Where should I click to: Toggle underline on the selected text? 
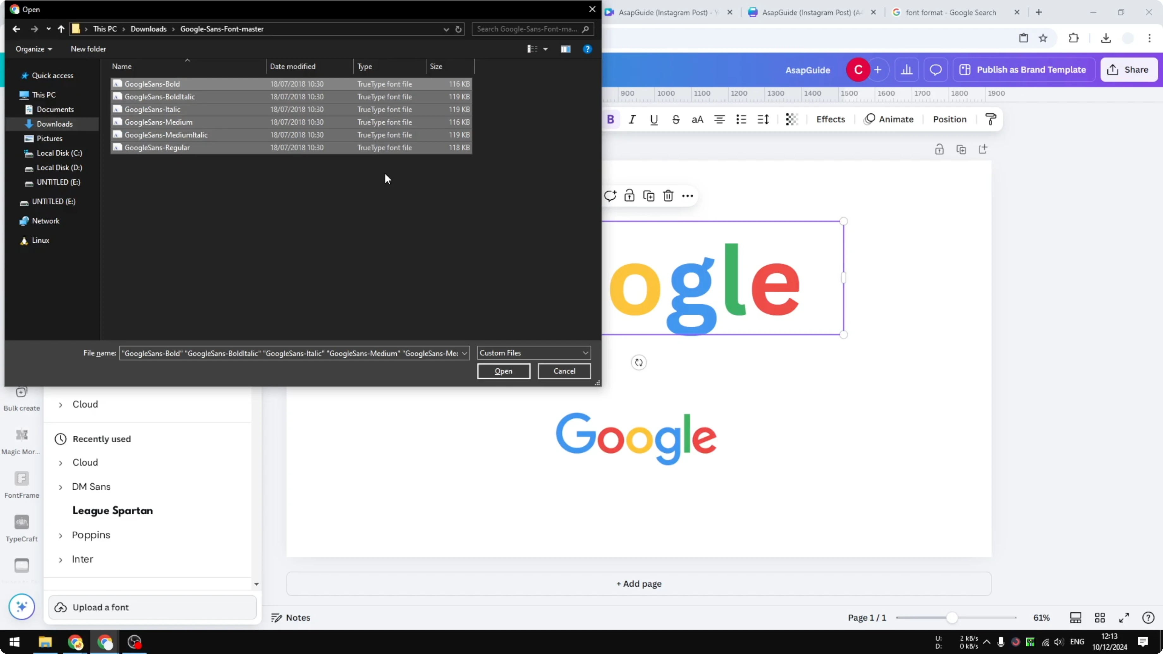pos(654,119)
